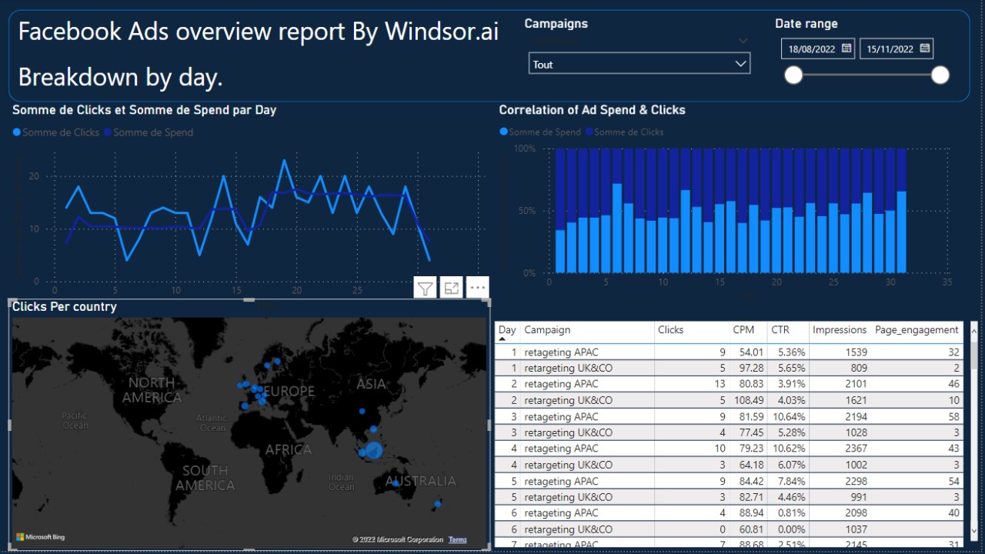Click Somme de Spend legend in line chart

coord(149,132)
